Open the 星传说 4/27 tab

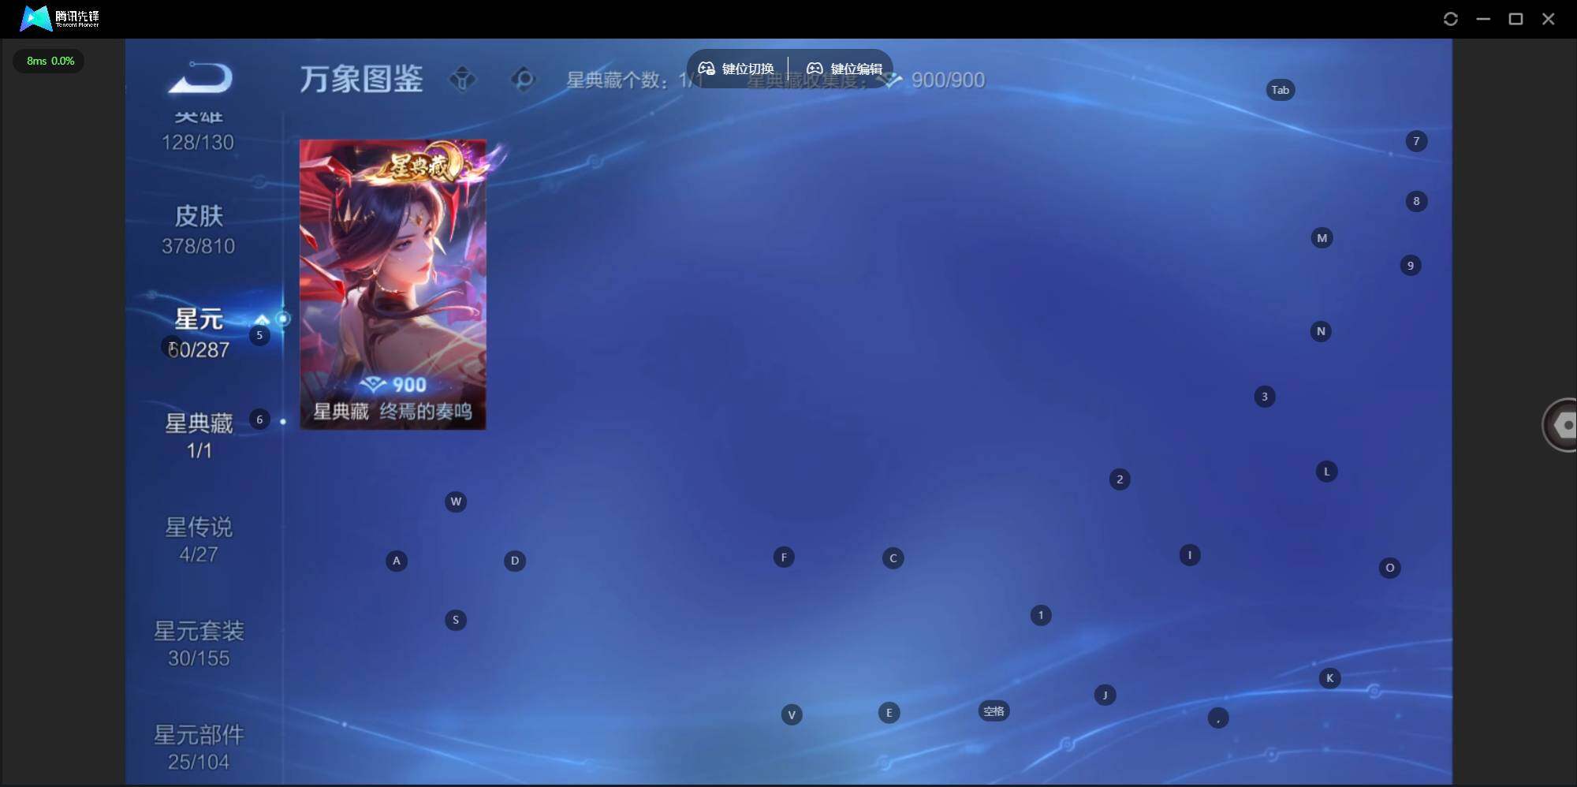tap(199, 539)
